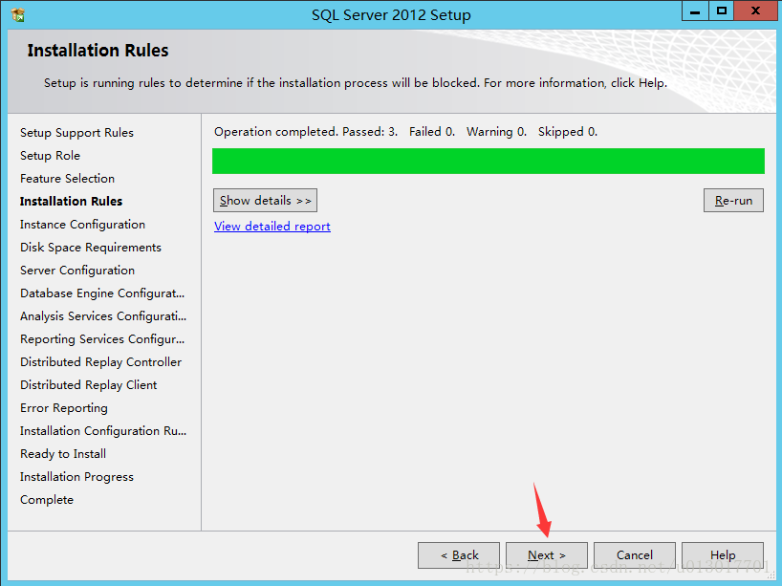782x586 pixels.
Task: Cancel the SQL Server setup
Action: pyautogui.click(x=635, y=555)
